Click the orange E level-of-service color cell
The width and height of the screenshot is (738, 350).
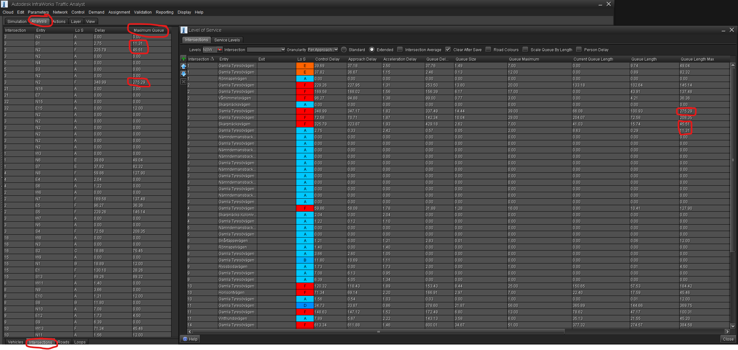[304, 65]
